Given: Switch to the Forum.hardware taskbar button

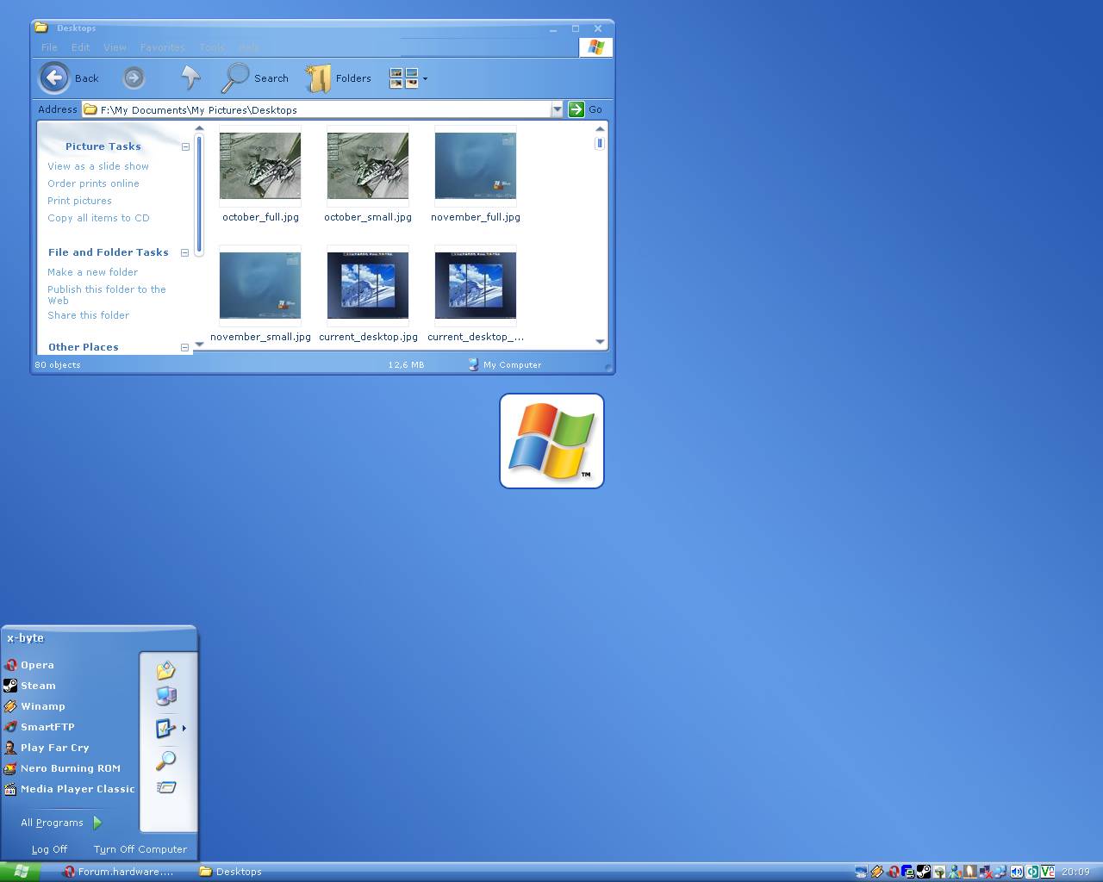Looking at the screenshot, I should [119, 872].
